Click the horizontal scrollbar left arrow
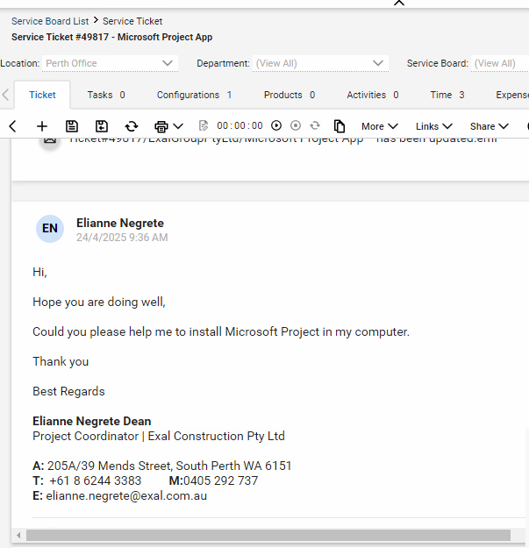This screenshot has width=529, height=548. coord(18,535)
